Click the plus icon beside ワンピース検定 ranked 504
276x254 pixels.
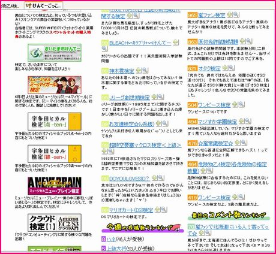(235, 104)
